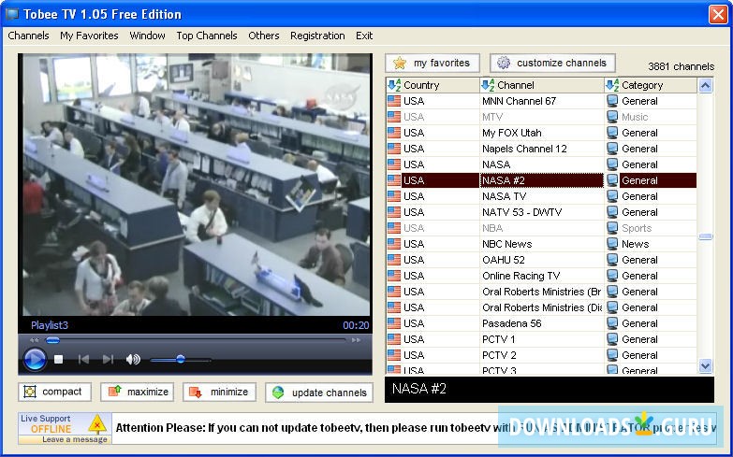
Task: Click the rewind icon on the seek bar
Action: [x=34, y=340]
